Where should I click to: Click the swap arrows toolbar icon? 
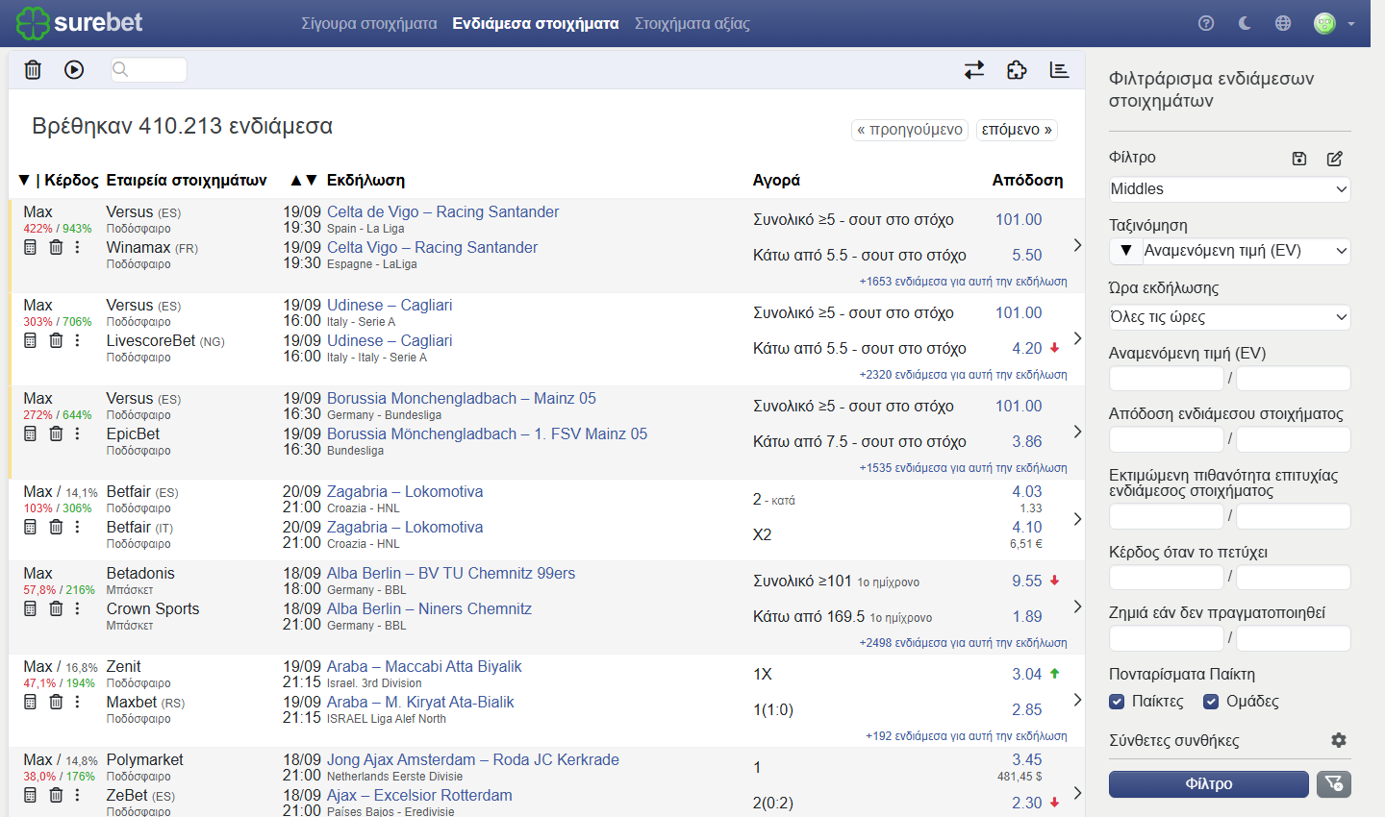(x=974, y=69)
